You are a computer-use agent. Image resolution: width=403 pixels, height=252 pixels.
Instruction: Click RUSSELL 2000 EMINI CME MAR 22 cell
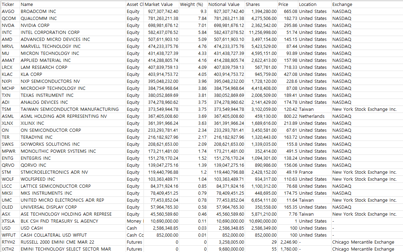pyautogui.click(x=73, y=242)
